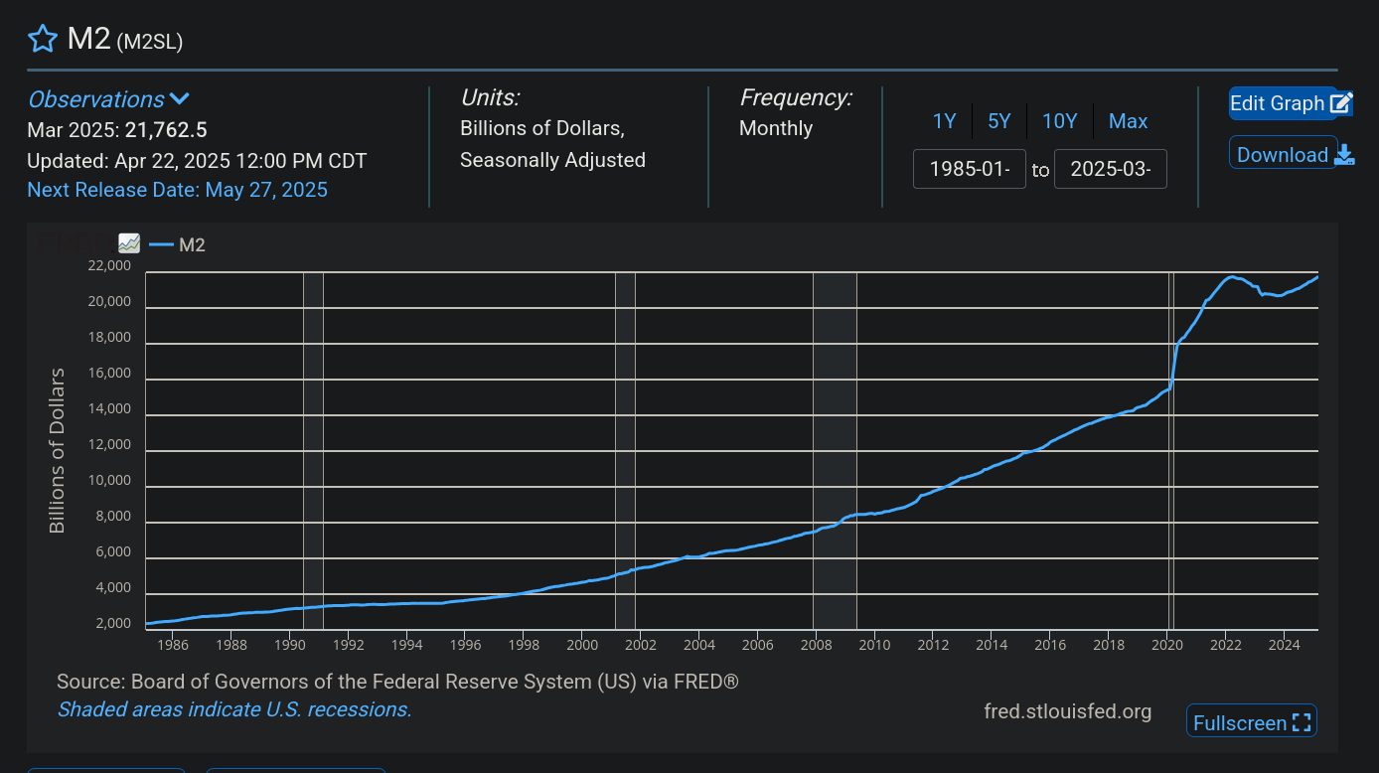Click the start date field 1985-01
The width and height of the screenshot is (1379, 773).
coord(969,169)
